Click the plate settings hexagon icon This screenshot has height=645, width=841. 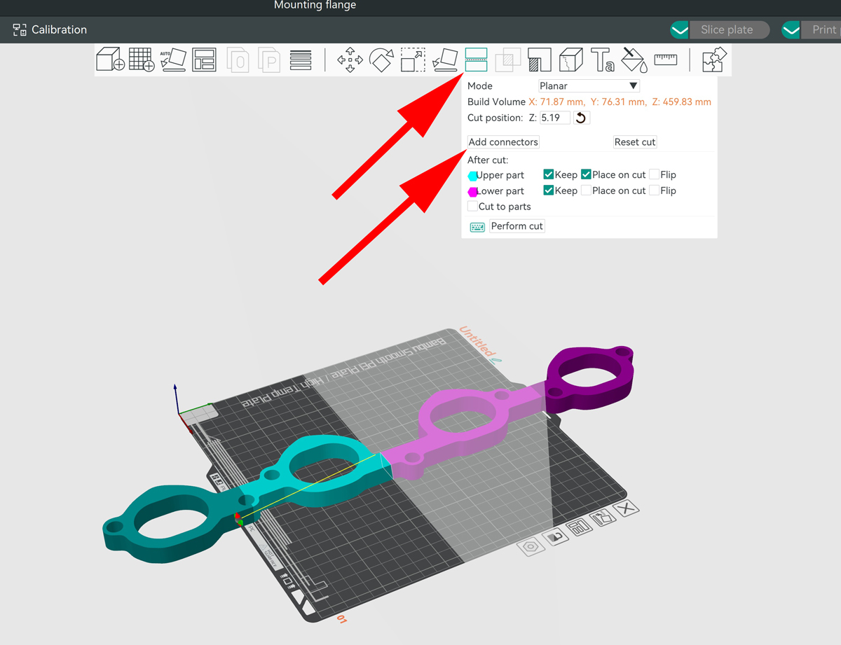tap(531, 546)
